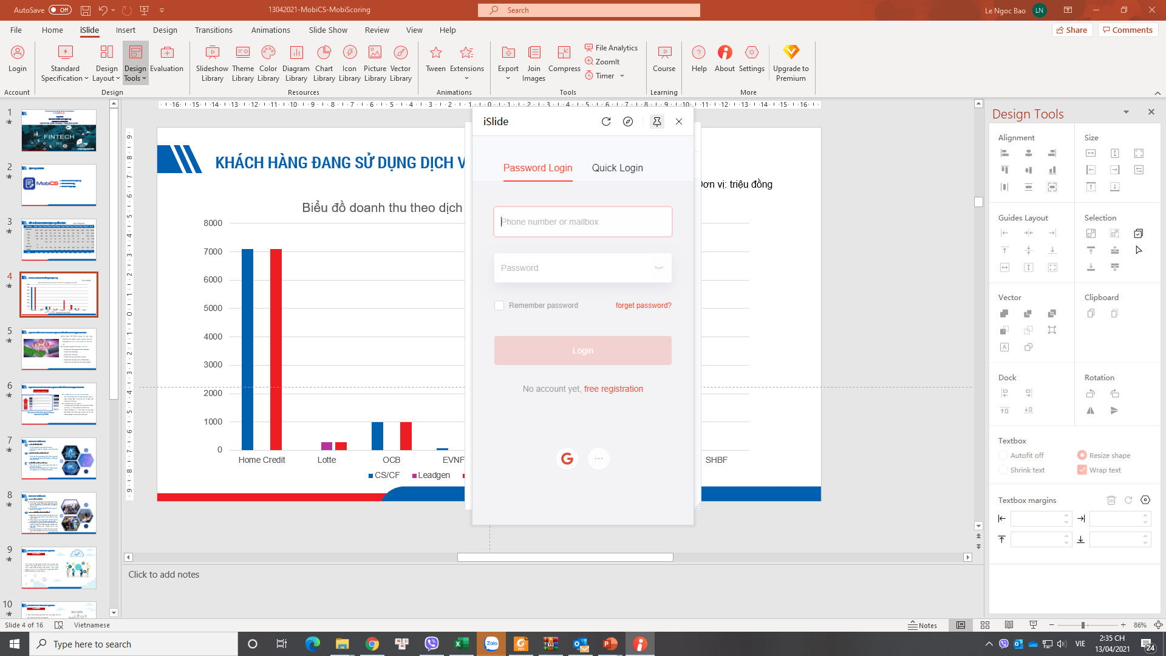
Task: Select Shrink text radio button
Action: pyautogui.click(x=1003, y=470)
